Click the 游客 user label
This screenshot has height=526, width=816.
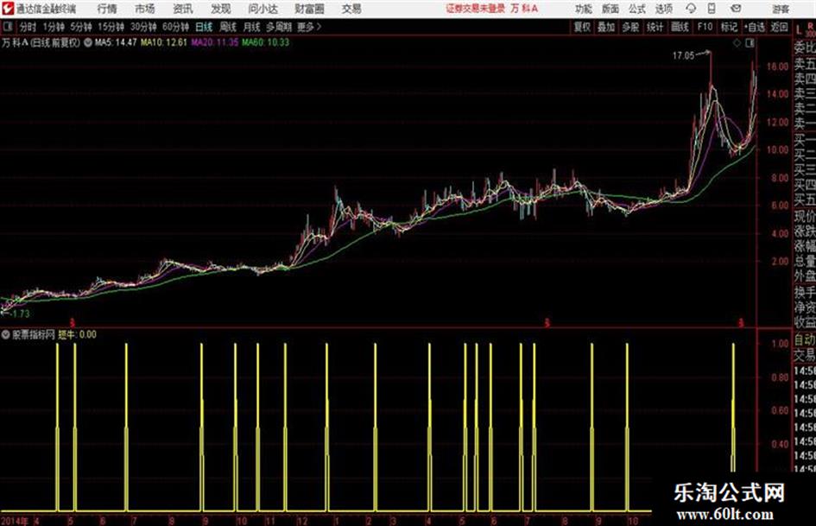pyautogui.click(x=781, y=9)
